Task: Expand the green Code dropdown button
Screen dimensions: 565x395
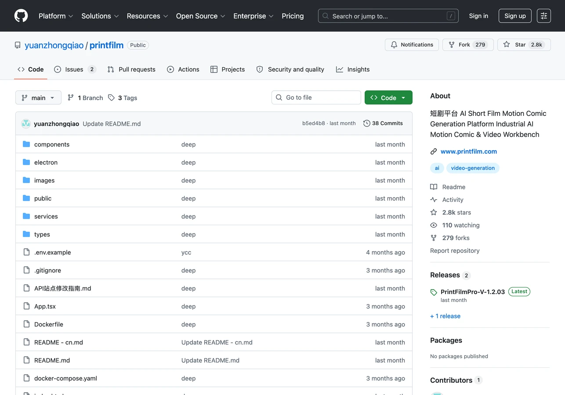Action: (388, 97)
